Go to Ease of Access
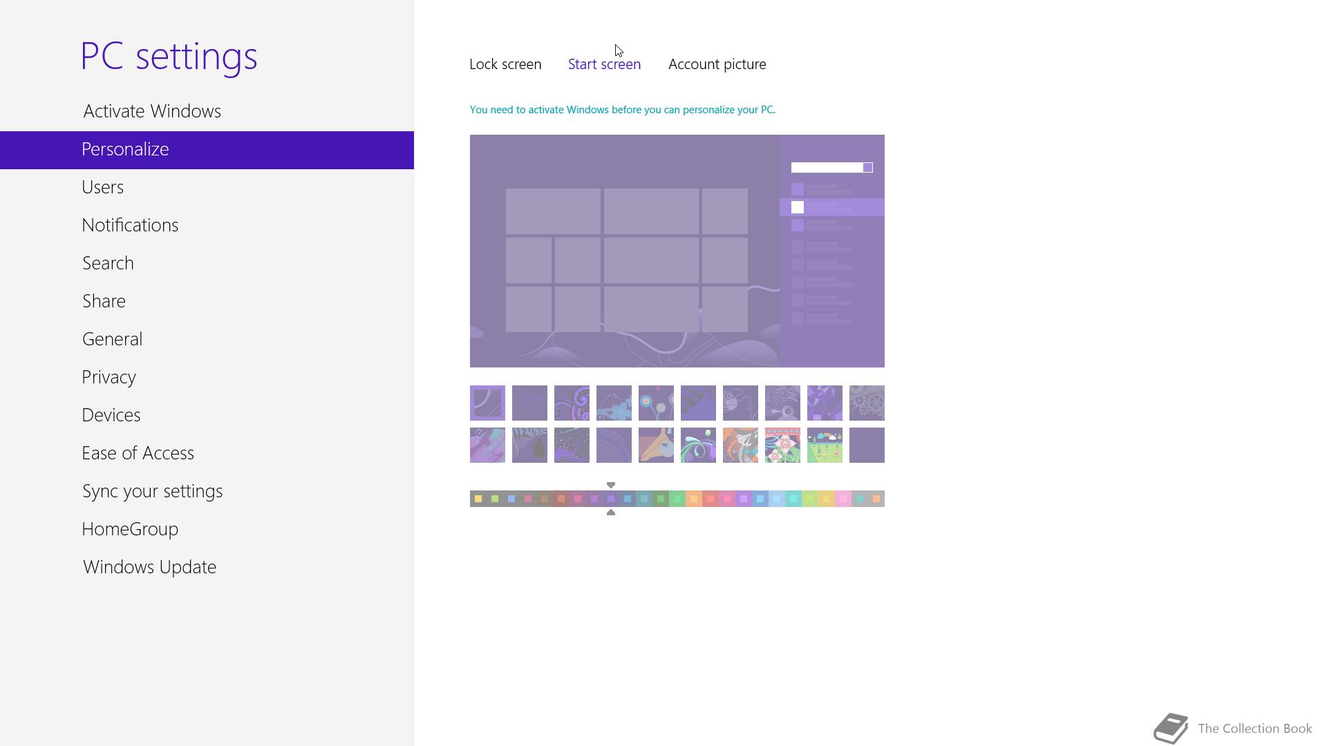Screen dimensions: 1327x746 (x=138, y=453)
